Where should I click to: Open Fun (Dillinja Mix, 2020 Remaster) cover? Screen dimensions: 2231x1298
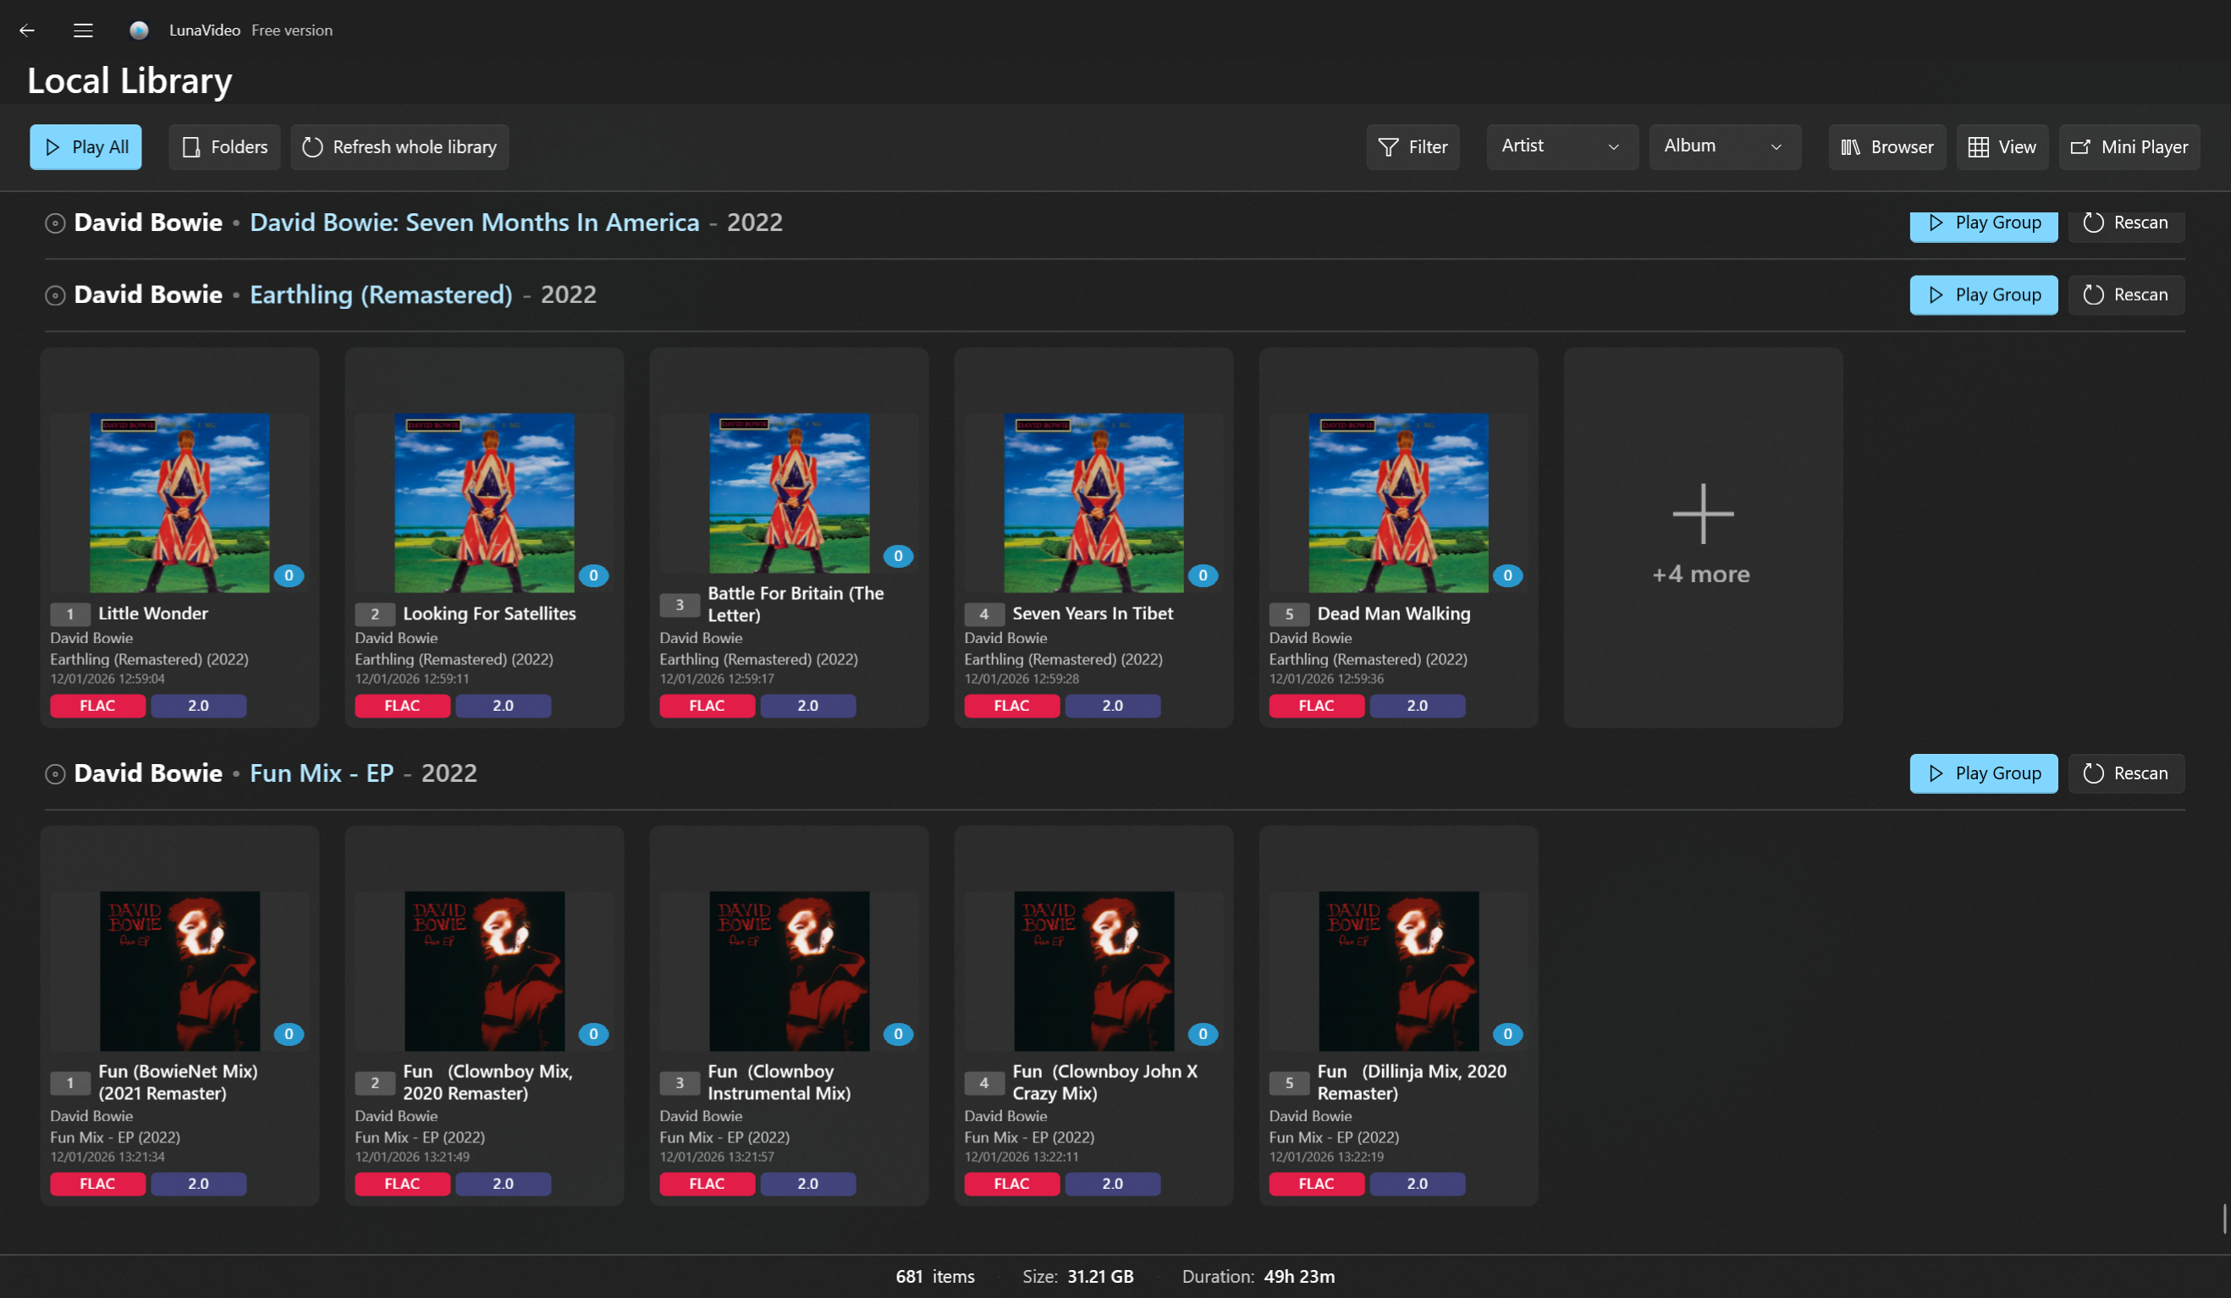[x=1399, y=971]
